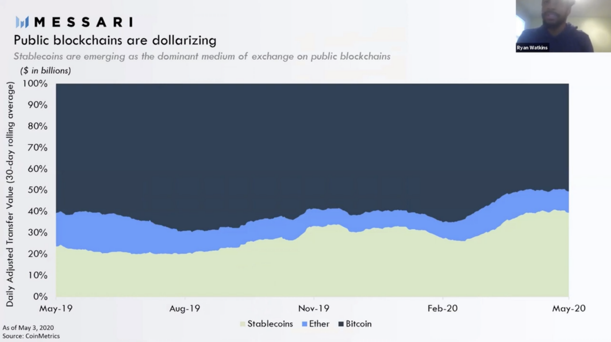Select the Stablecoins legend swatch
The height and width of the screenshot is (342, 611).
tap(243, 324)
